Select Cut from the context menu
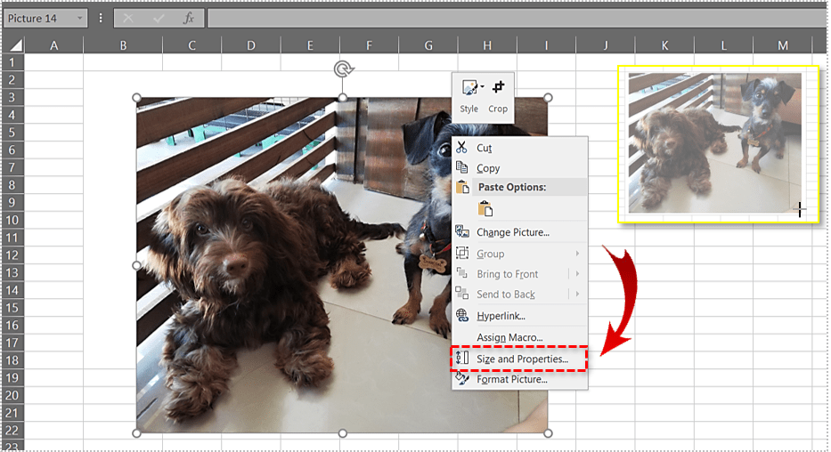831x452 pixels. click(x=484, y=149)
